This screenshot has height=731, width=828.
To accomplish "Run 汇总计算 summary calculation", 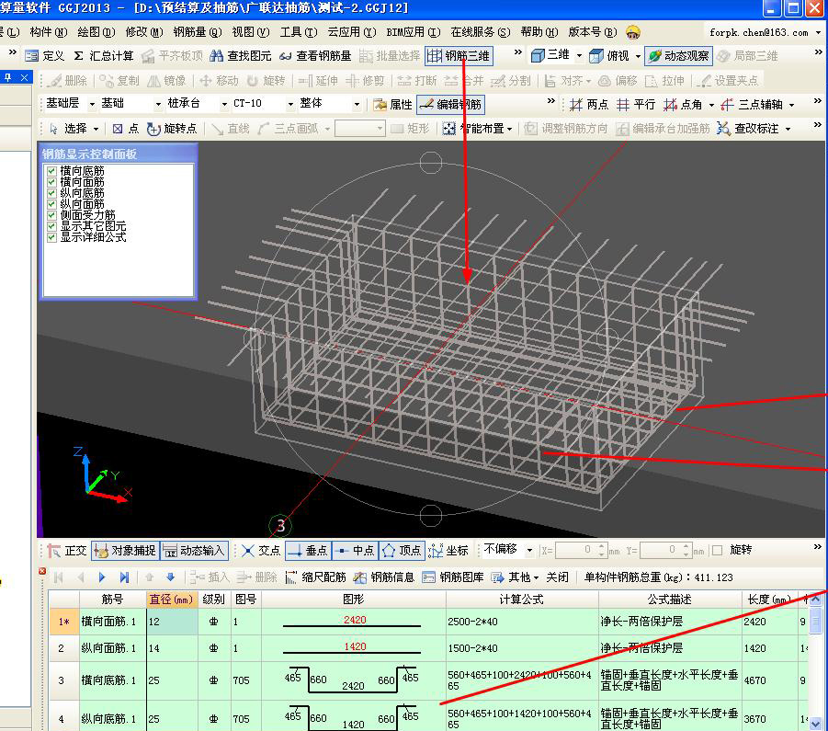I will coord(104,56).
